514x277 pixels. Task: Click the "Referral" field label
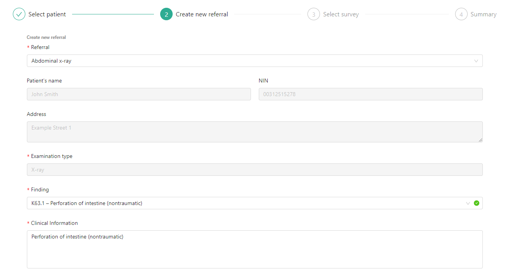[40, 47]
